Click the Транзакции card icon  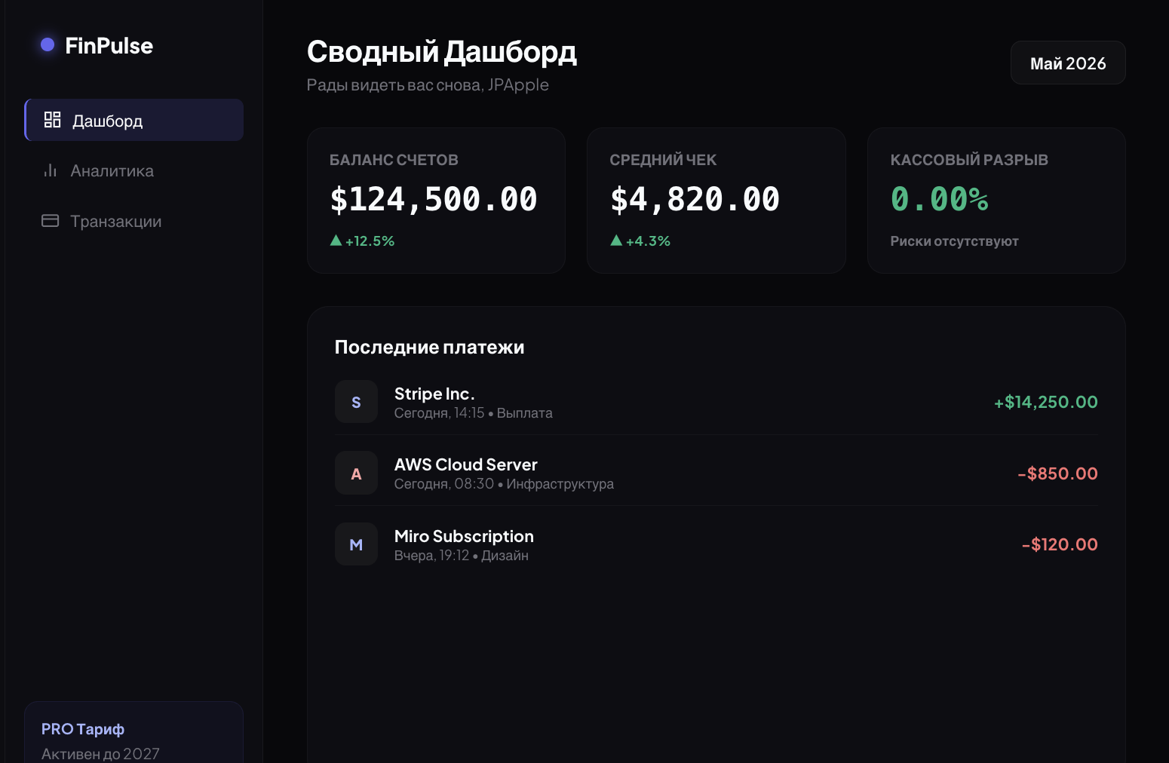pos(51,221)
